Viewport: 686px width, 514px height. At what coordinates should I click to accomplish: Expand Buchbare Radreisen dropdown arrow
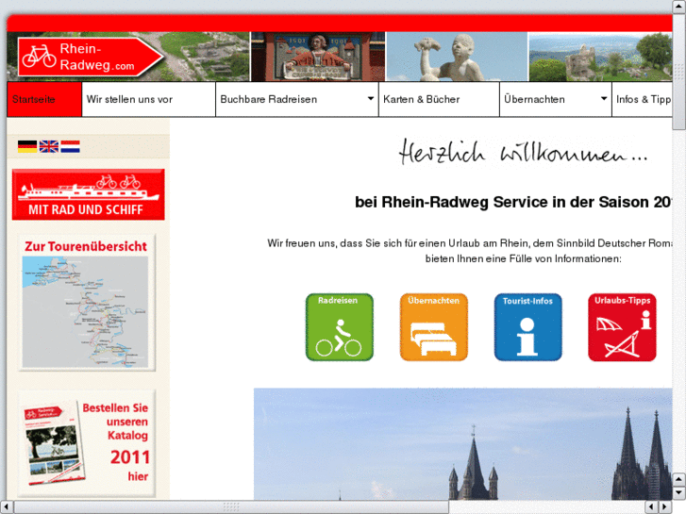371,98
